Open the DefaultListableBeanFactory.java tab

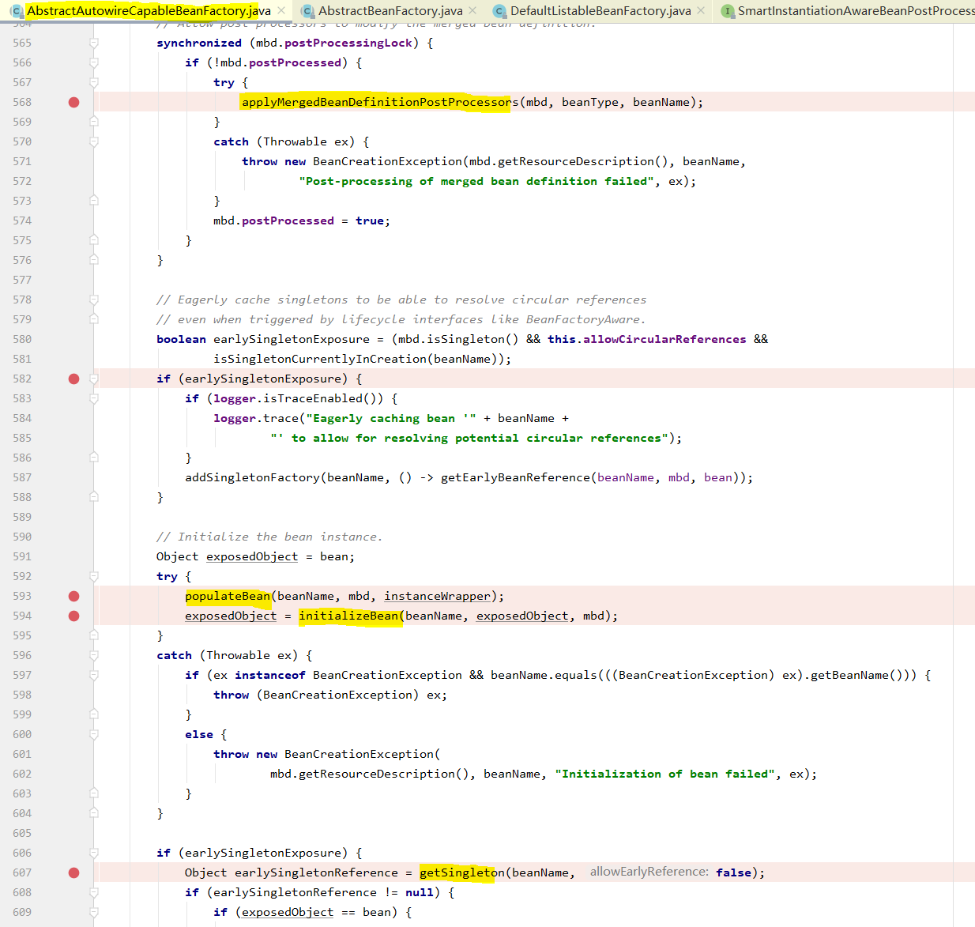pyautogui.click(x=600, y=11)
